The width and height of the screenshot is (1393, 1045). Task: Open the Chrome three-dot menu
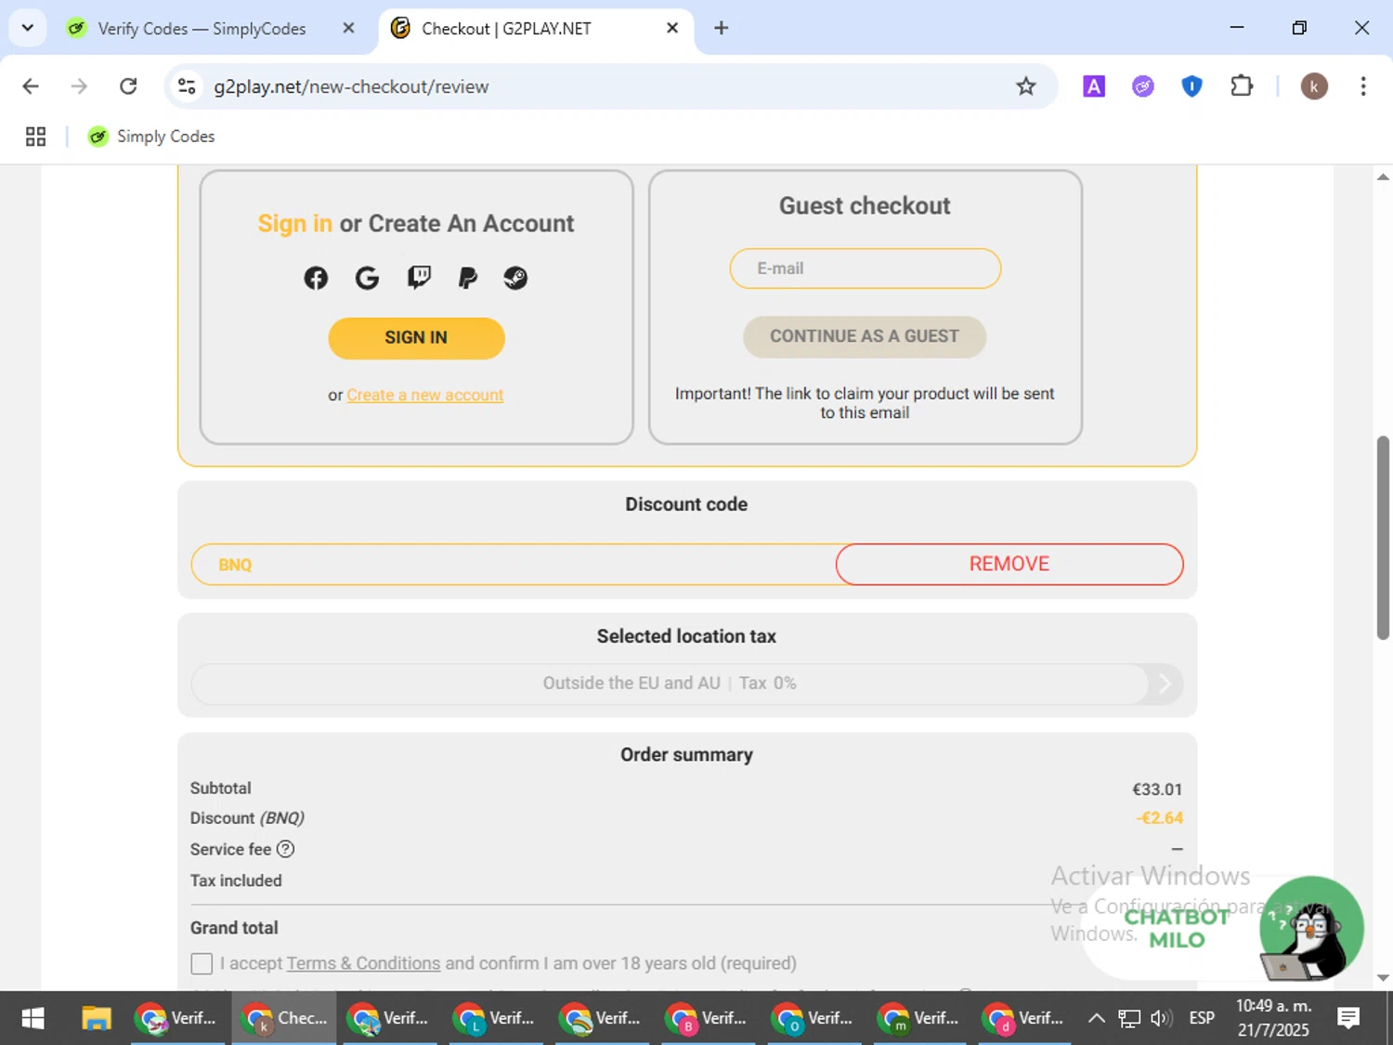coord(1363,86)
